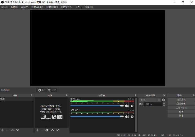Move the source down in the Sources panel
Viewport: 195px width, 137px height.
click(57, 130)
